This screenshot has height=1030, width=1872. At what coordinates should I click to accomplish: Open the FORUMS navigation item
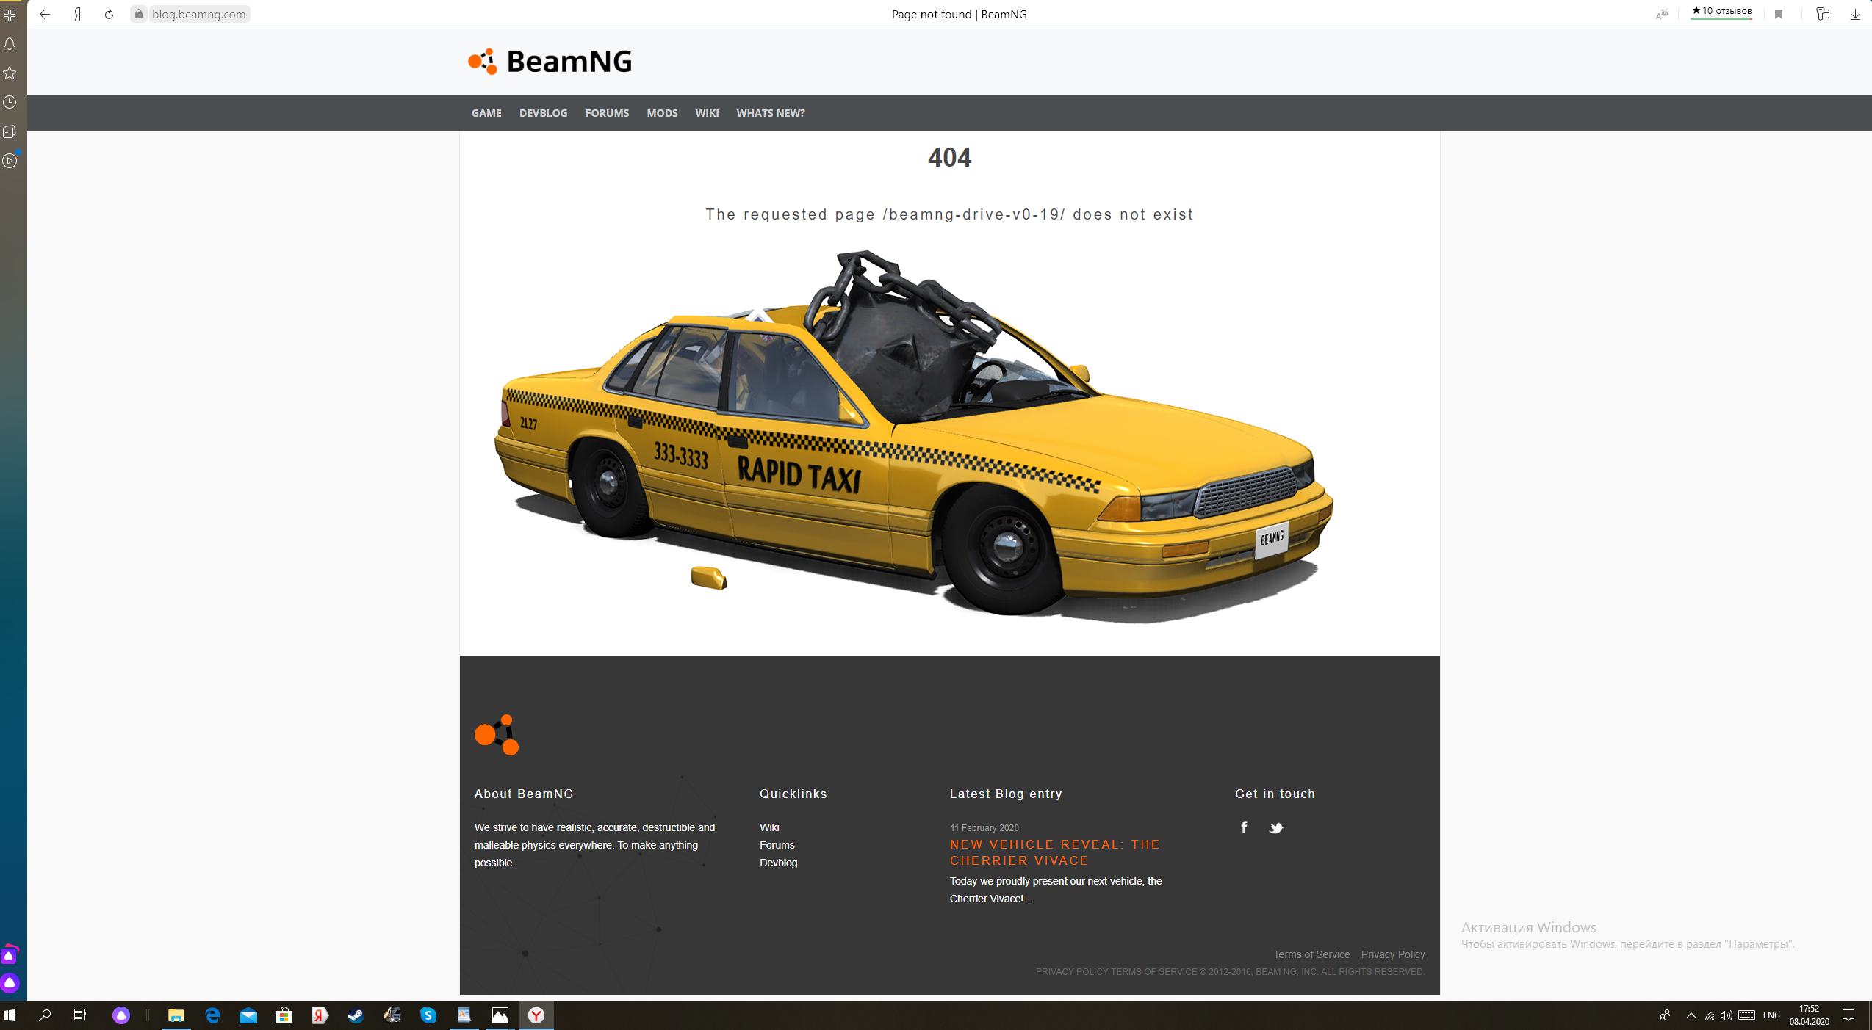click(x=607, y=113)
